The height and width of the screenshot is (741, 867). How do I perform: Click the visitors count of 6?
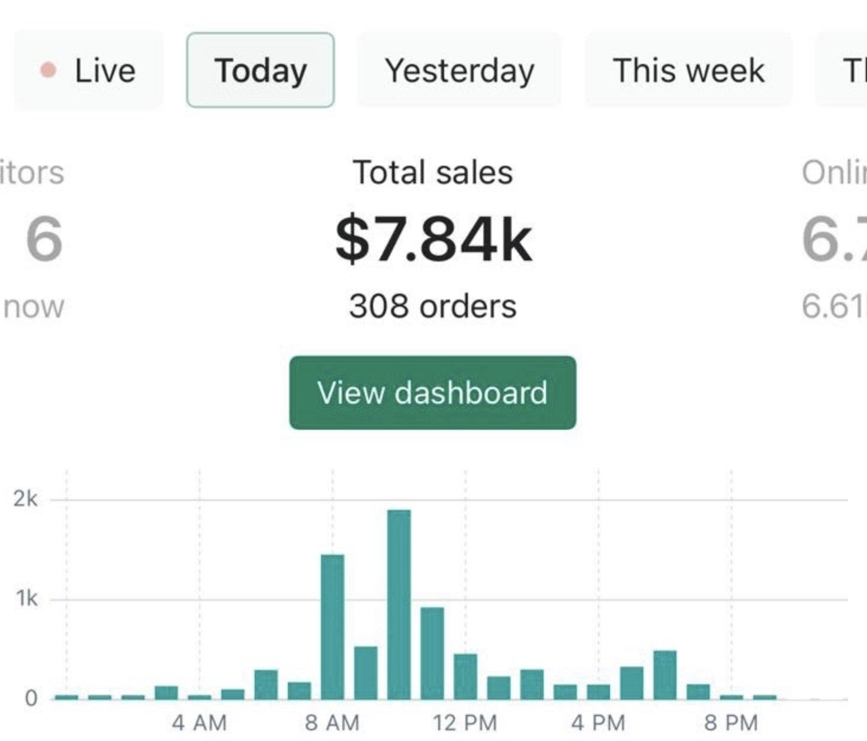(44, 239)
